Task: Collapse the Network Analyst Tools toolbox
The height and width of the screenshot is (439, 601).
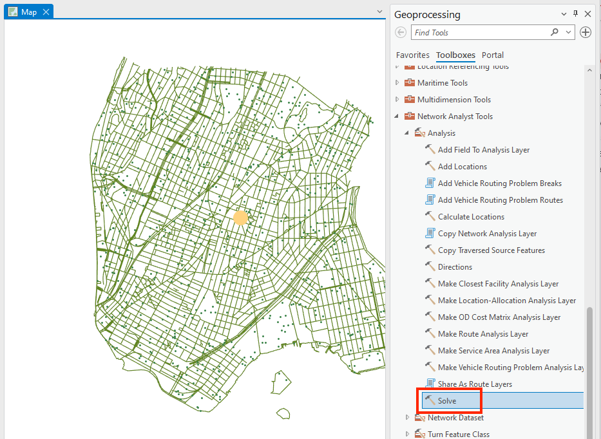Action: coord(397,116)
